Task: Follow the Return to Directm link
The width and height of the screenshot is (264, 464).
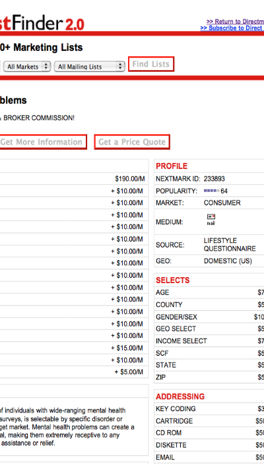Action: coord(236,22)
